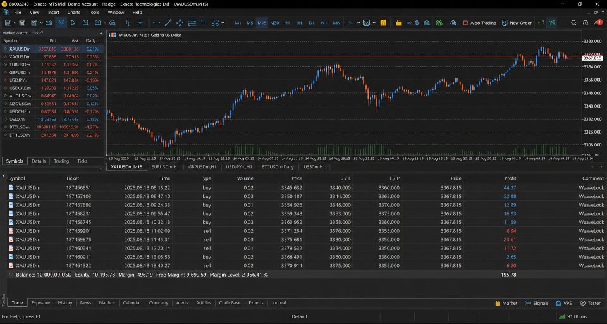Open the VPS button at bottom right

[x=563, y=303]
